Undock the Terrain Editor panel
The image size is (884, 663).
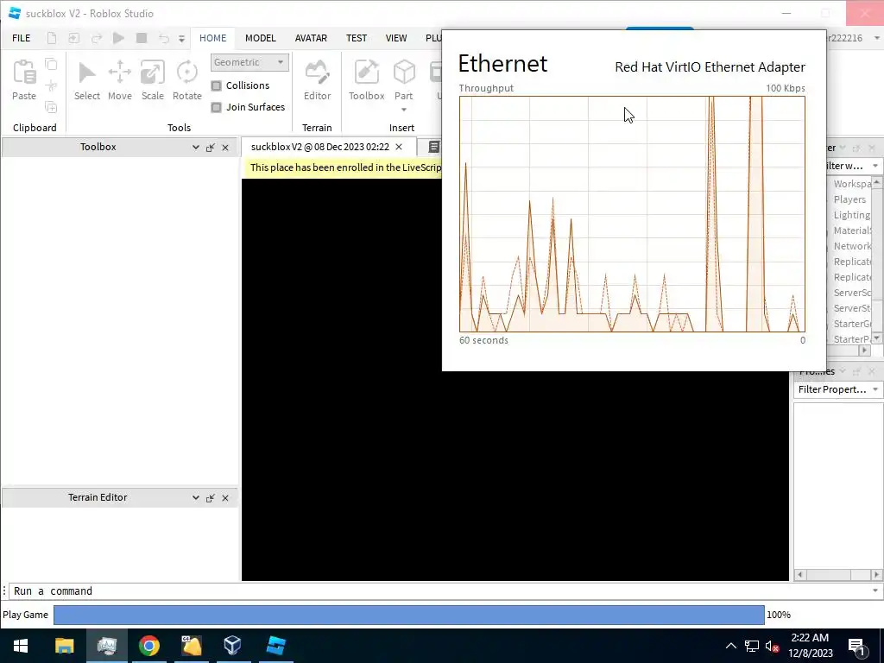tap(211, 498)
